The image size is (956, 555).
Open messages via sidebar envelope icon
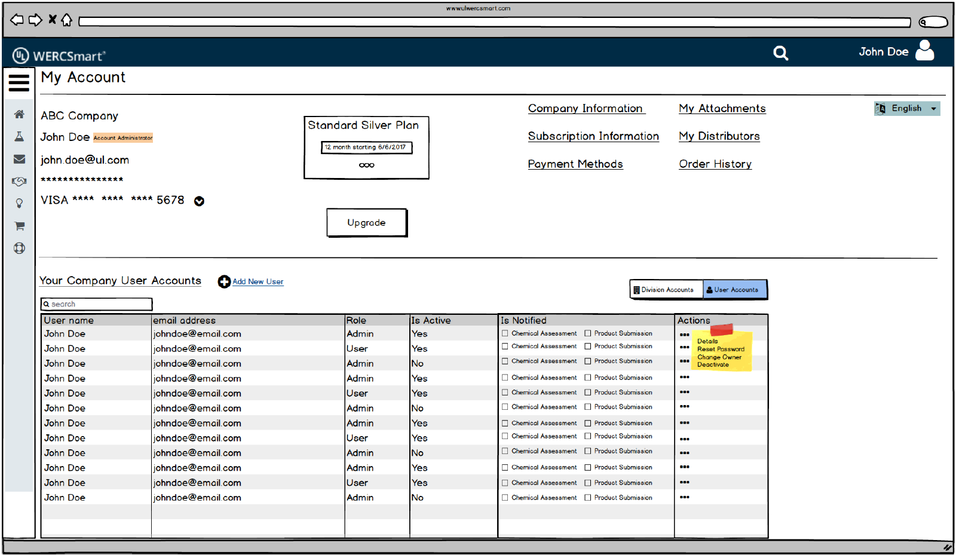pyautogui.click(x=19, y=159)
